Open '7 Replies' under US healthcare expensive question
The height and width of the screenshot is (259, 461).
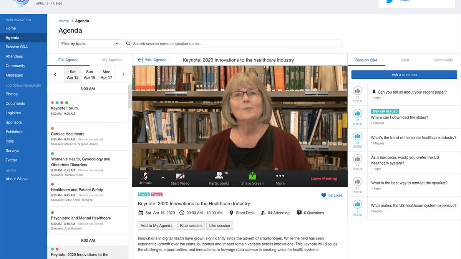pos(377,211)
